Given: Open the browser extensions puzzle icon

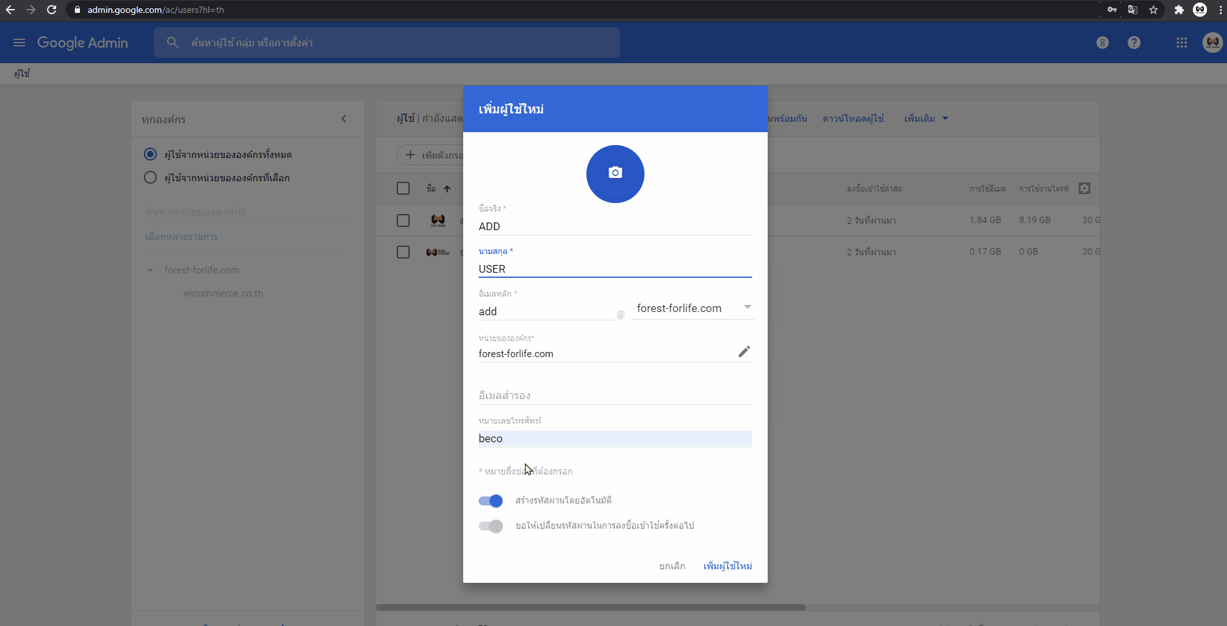Looking at the screenshot, I should (x=1179, y=10).
